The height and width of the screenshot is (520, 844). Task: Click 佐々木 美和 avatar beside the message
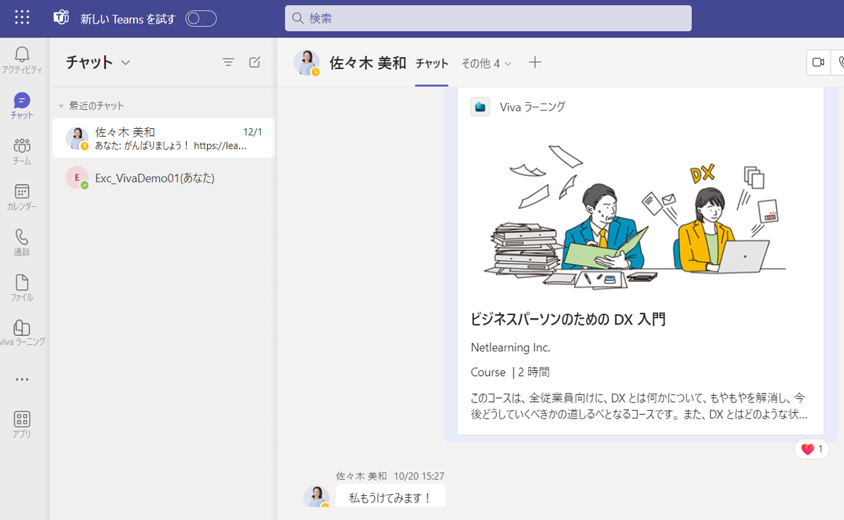pos(316,497)
